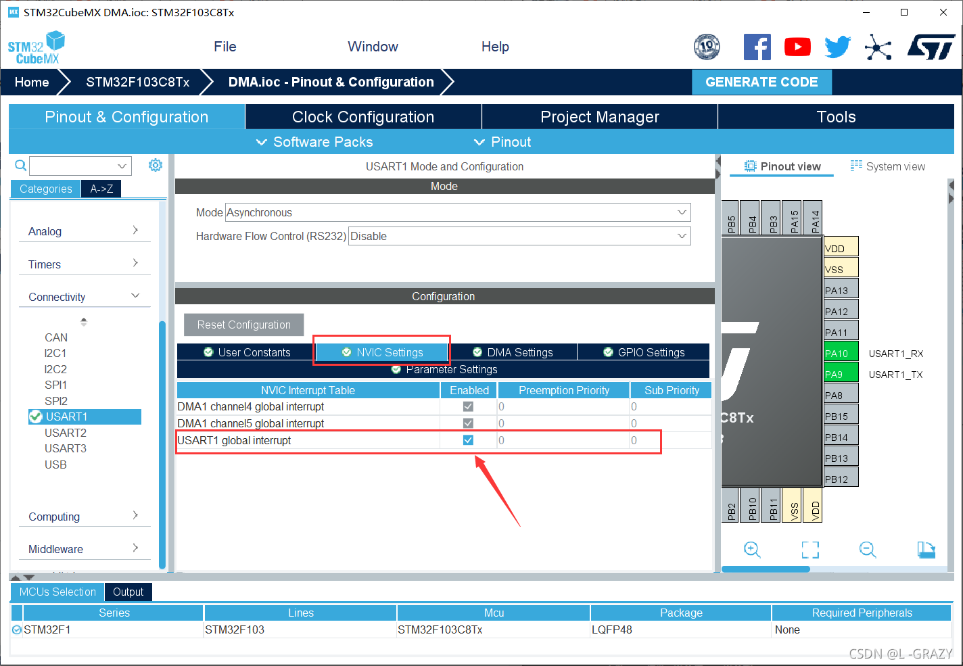
Task: Select the PA12 pin on chip
Action: click(841, 311)
